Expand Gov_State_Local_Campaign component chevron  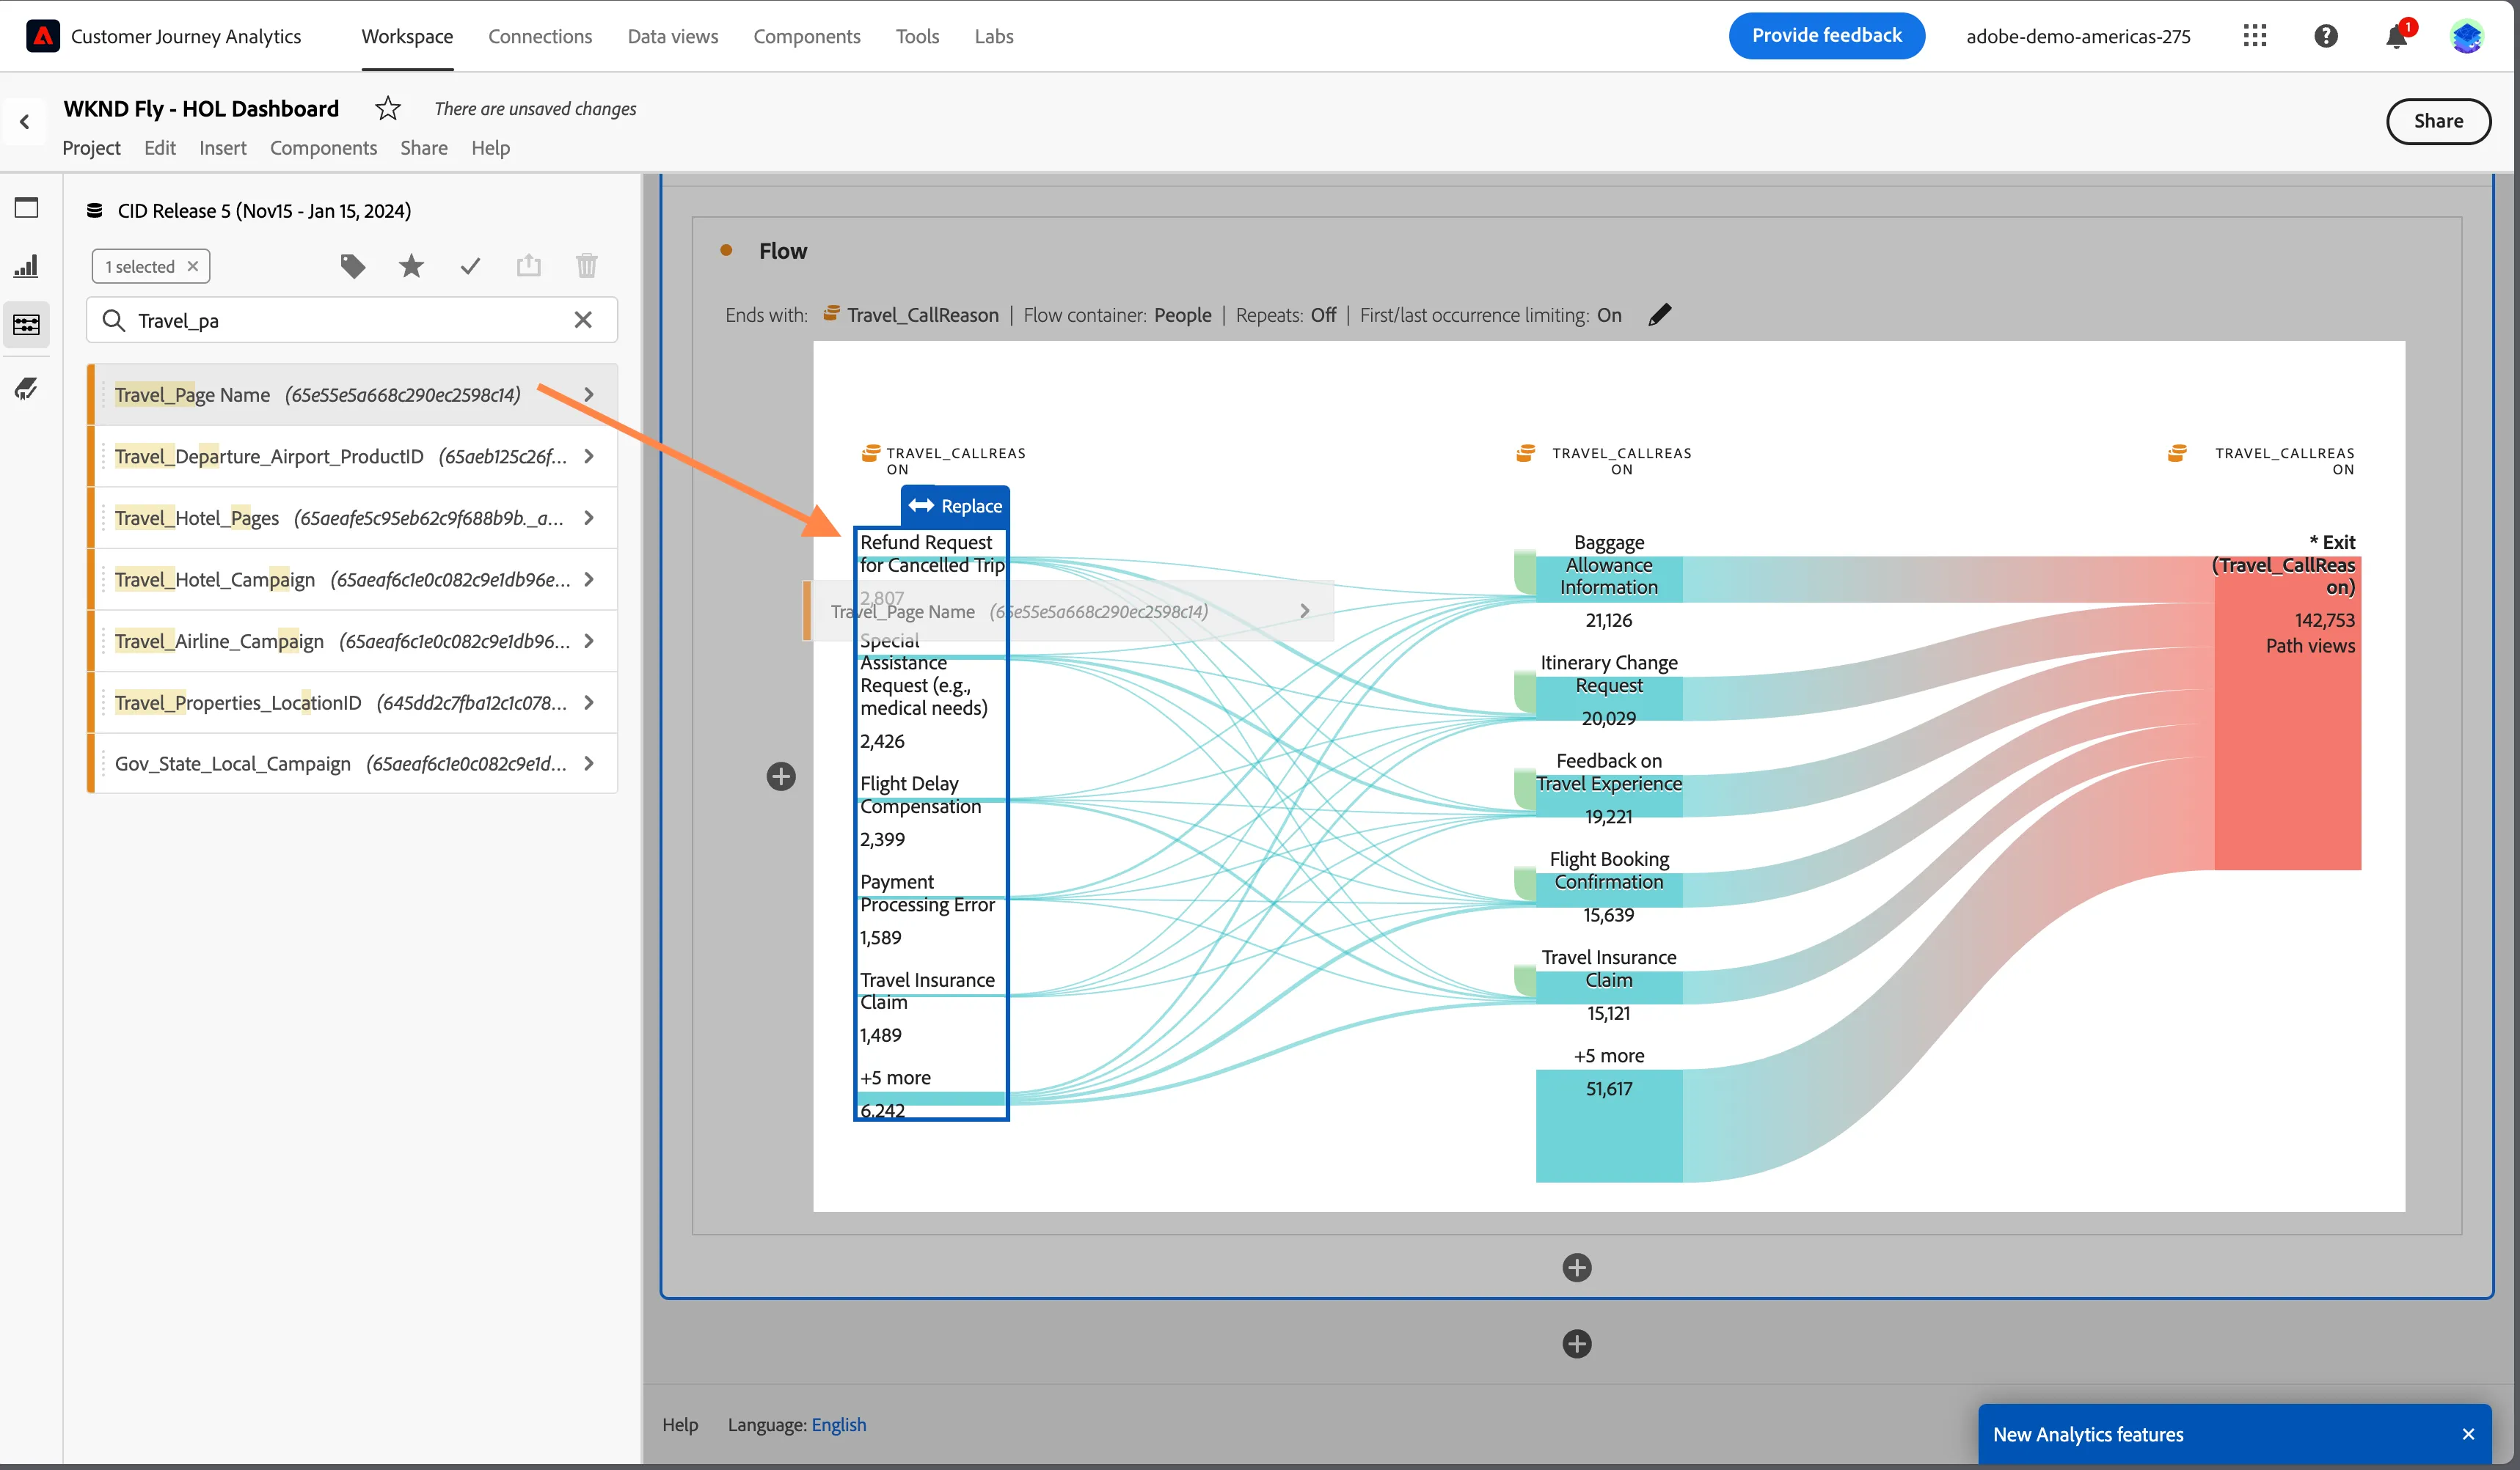click(589, 763)
